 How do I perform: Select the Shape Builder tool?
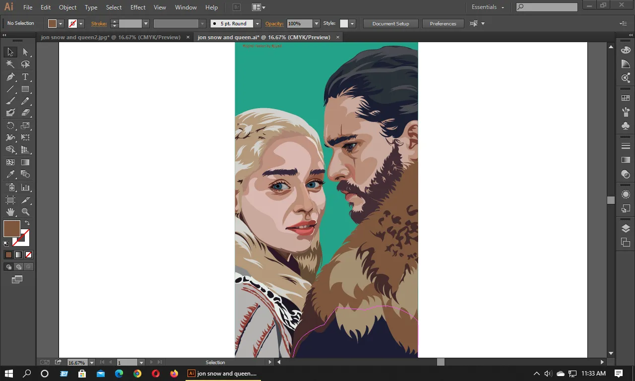pos(10,150)
